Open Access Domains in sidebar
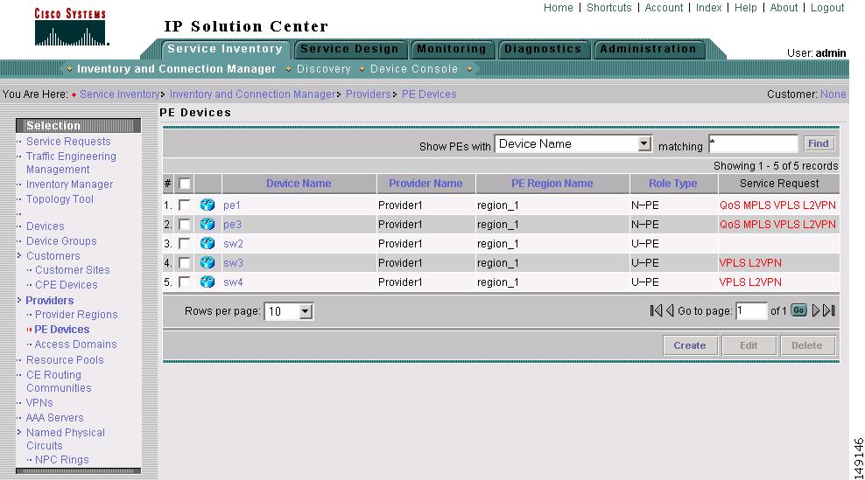 75,344
